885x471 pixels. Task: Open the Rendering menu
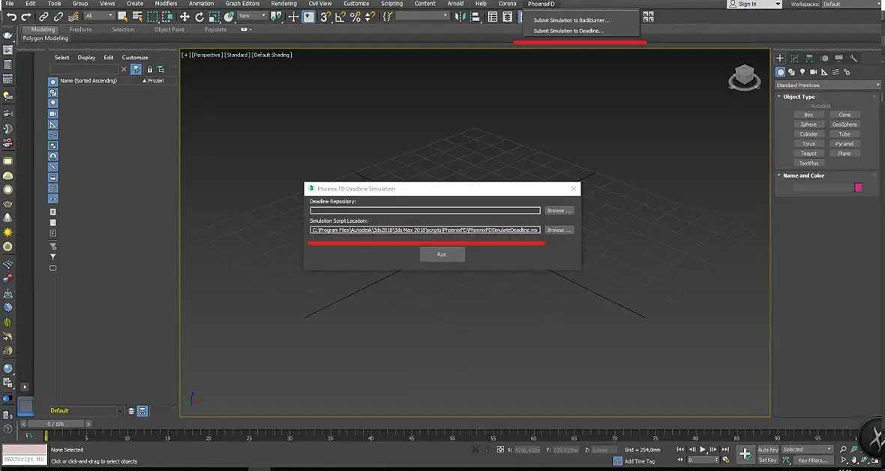[x=283, y=4]
